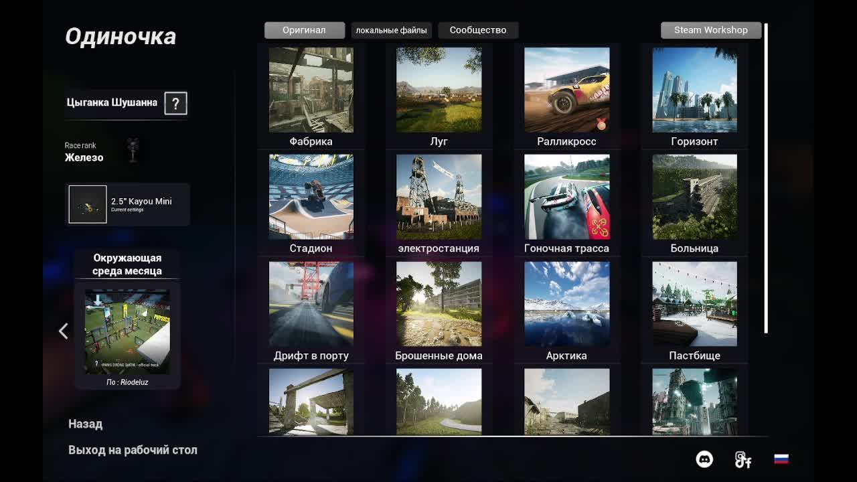Switch to the Оригинал tab
This screenshot has width=857, height=482.
point(304,30)
